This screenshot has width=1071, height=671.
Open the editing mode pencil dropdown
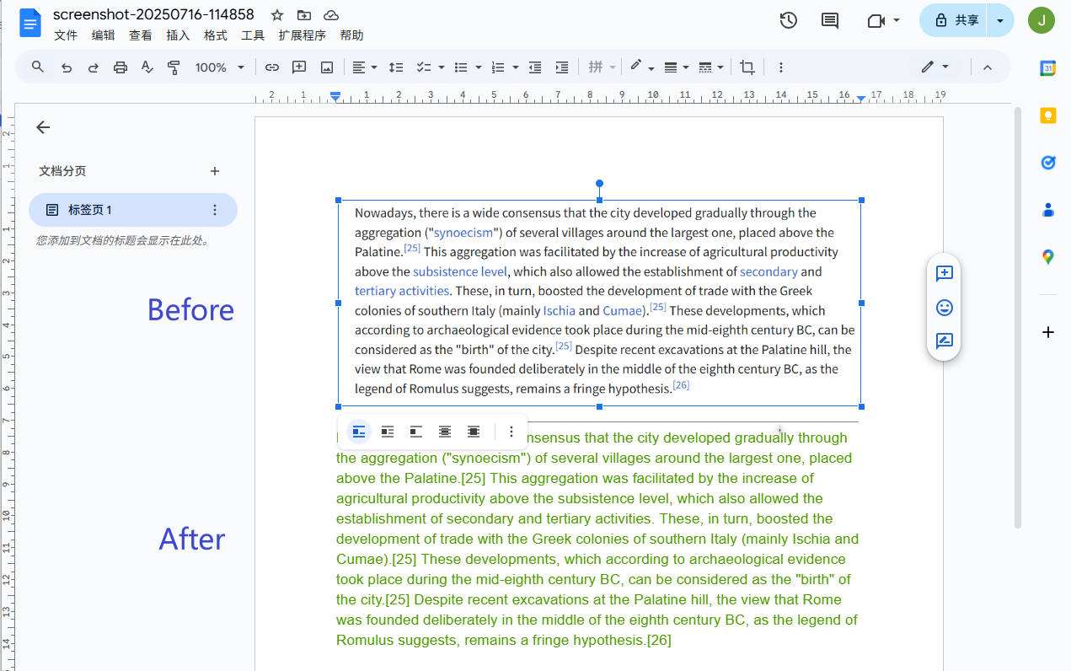(x=935, y=67)
